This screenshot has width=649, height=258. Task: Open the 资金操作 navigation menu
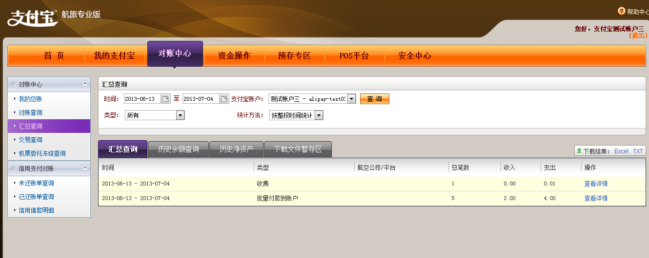[234, 55]
